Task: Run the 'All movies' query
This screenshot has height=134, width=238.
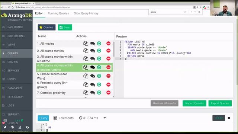Action: point(99,44)
